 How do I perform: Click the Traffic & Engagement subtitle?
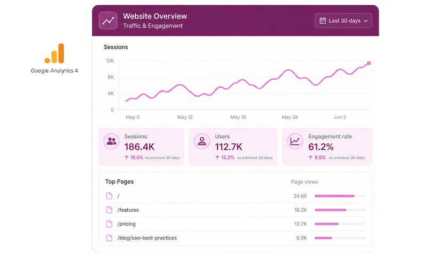(153, 26)
